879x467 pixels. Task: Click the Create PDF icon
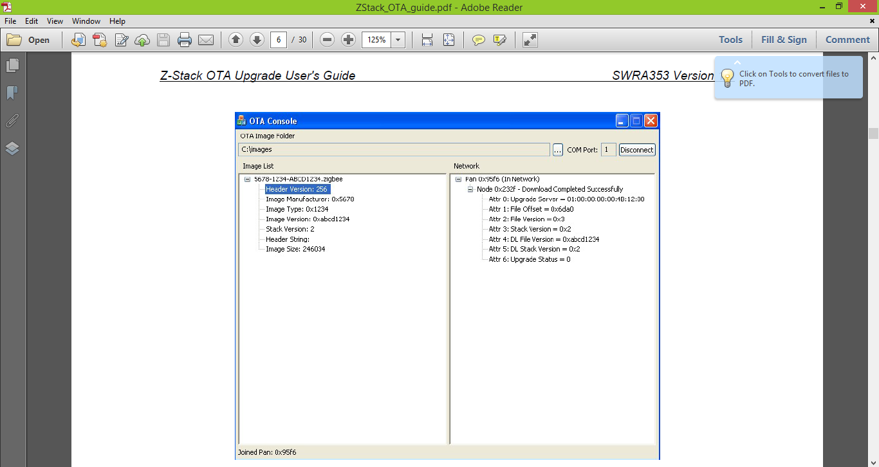pyautogui.click(x=100, y=40)
